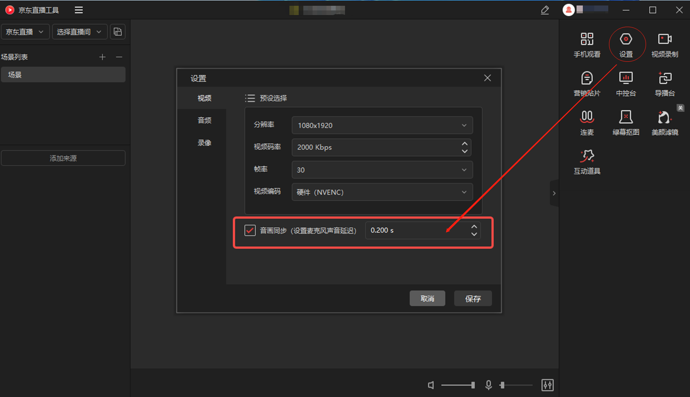The height and width of the screenshot is (397, 690).
Task: Expand the 分辨率 1080x1920 dropdown
Action: pos(382,125)
